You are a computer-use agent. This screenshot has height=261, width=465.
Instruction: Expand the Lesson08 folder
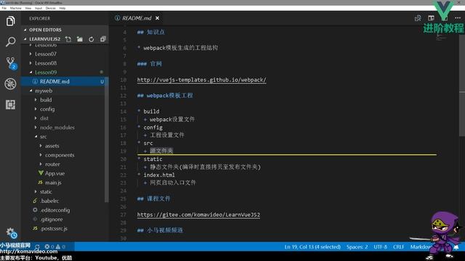(31, 63)
